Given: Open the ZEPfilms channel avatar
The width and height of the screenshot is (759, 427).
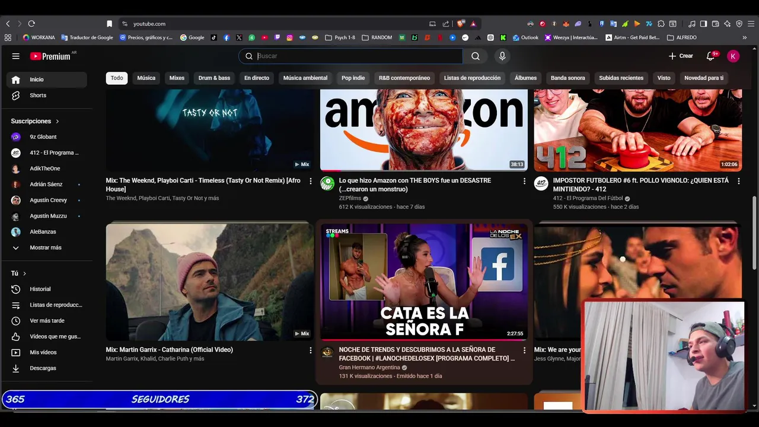Looking at the screenshot, I should pyautogui.click(x=327, y=183).
